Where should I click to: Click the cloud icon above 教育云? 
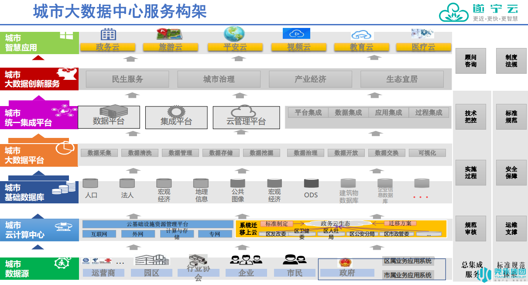click(x=362, y=35)
